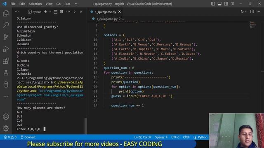This screenshot has width=264, height=148.
Task: Change end of line sequence CRLF
Action: [x=186, y=137]
